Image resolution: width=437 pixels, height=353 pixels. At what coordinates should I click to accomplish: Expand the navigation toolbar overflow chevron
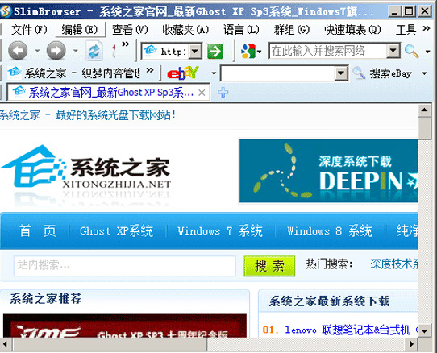[x=126, y=44]
